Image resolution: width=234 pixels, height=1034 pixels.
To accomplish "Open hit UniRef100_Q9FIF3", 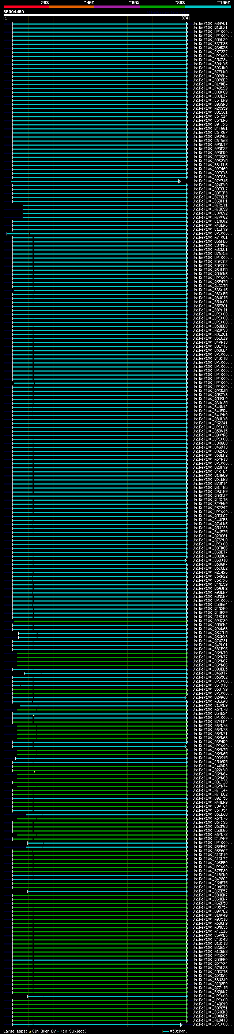I will tap(210, 193).
